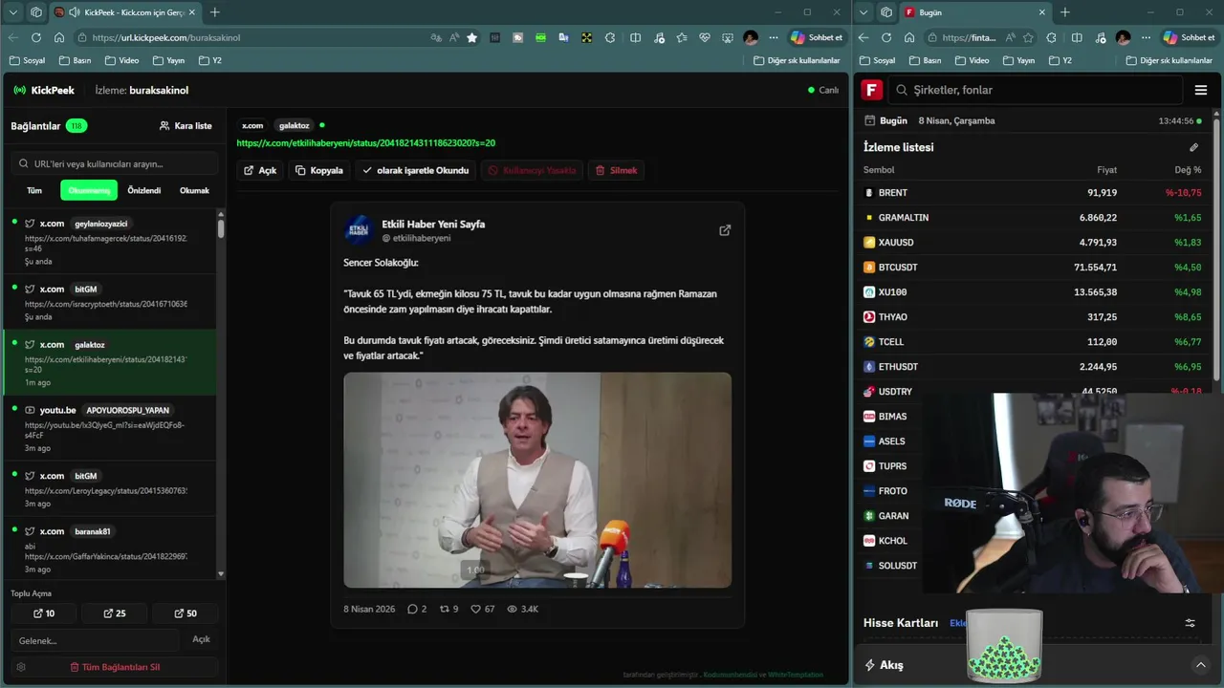Click the KickPeek logo
This screenshot has height=688, width=1224.
point(44,90)
